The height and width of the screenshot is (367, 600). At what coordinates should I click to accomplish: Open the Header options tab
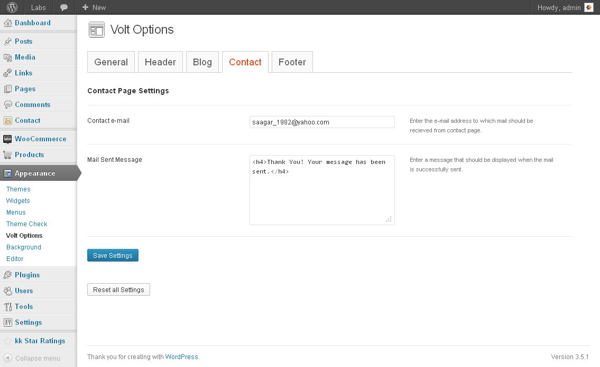pyautogui.click(x=160, y=62)
